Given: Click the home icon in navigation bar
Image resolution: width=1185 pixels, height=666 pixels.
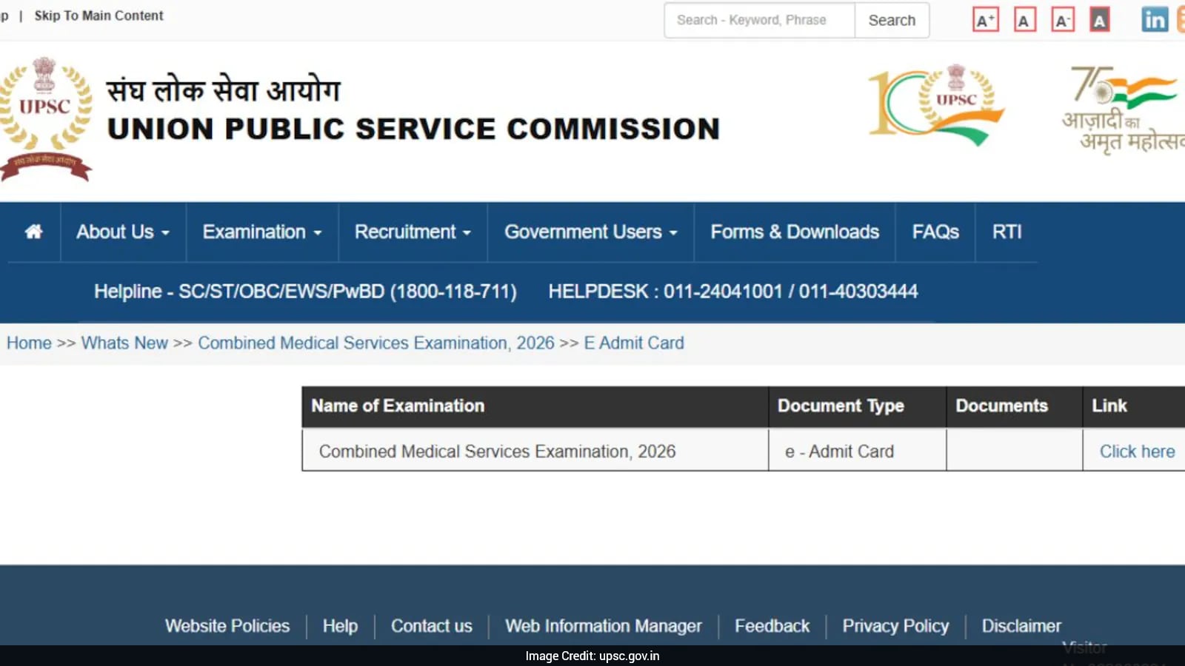Looking at the screenshot, I should (33, 232).
